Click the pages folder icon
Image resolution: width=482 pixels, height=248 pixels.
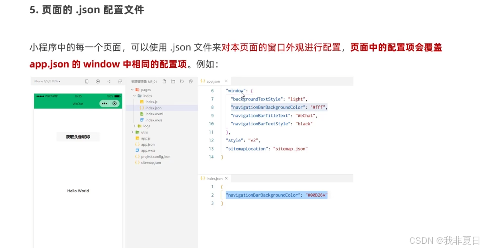pos(137,90)
